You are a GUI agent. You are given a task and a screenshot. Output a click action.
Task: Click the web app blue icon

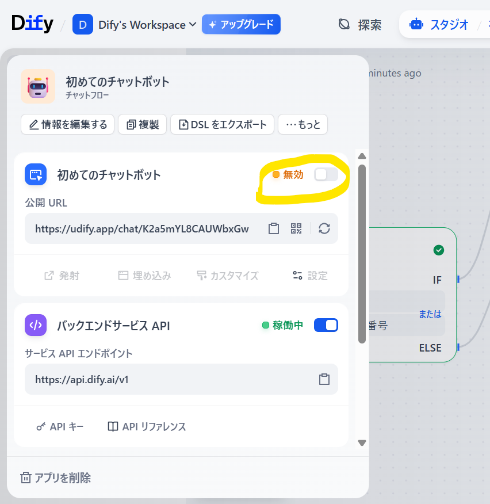pyautogui.click(x=36, y=174)
